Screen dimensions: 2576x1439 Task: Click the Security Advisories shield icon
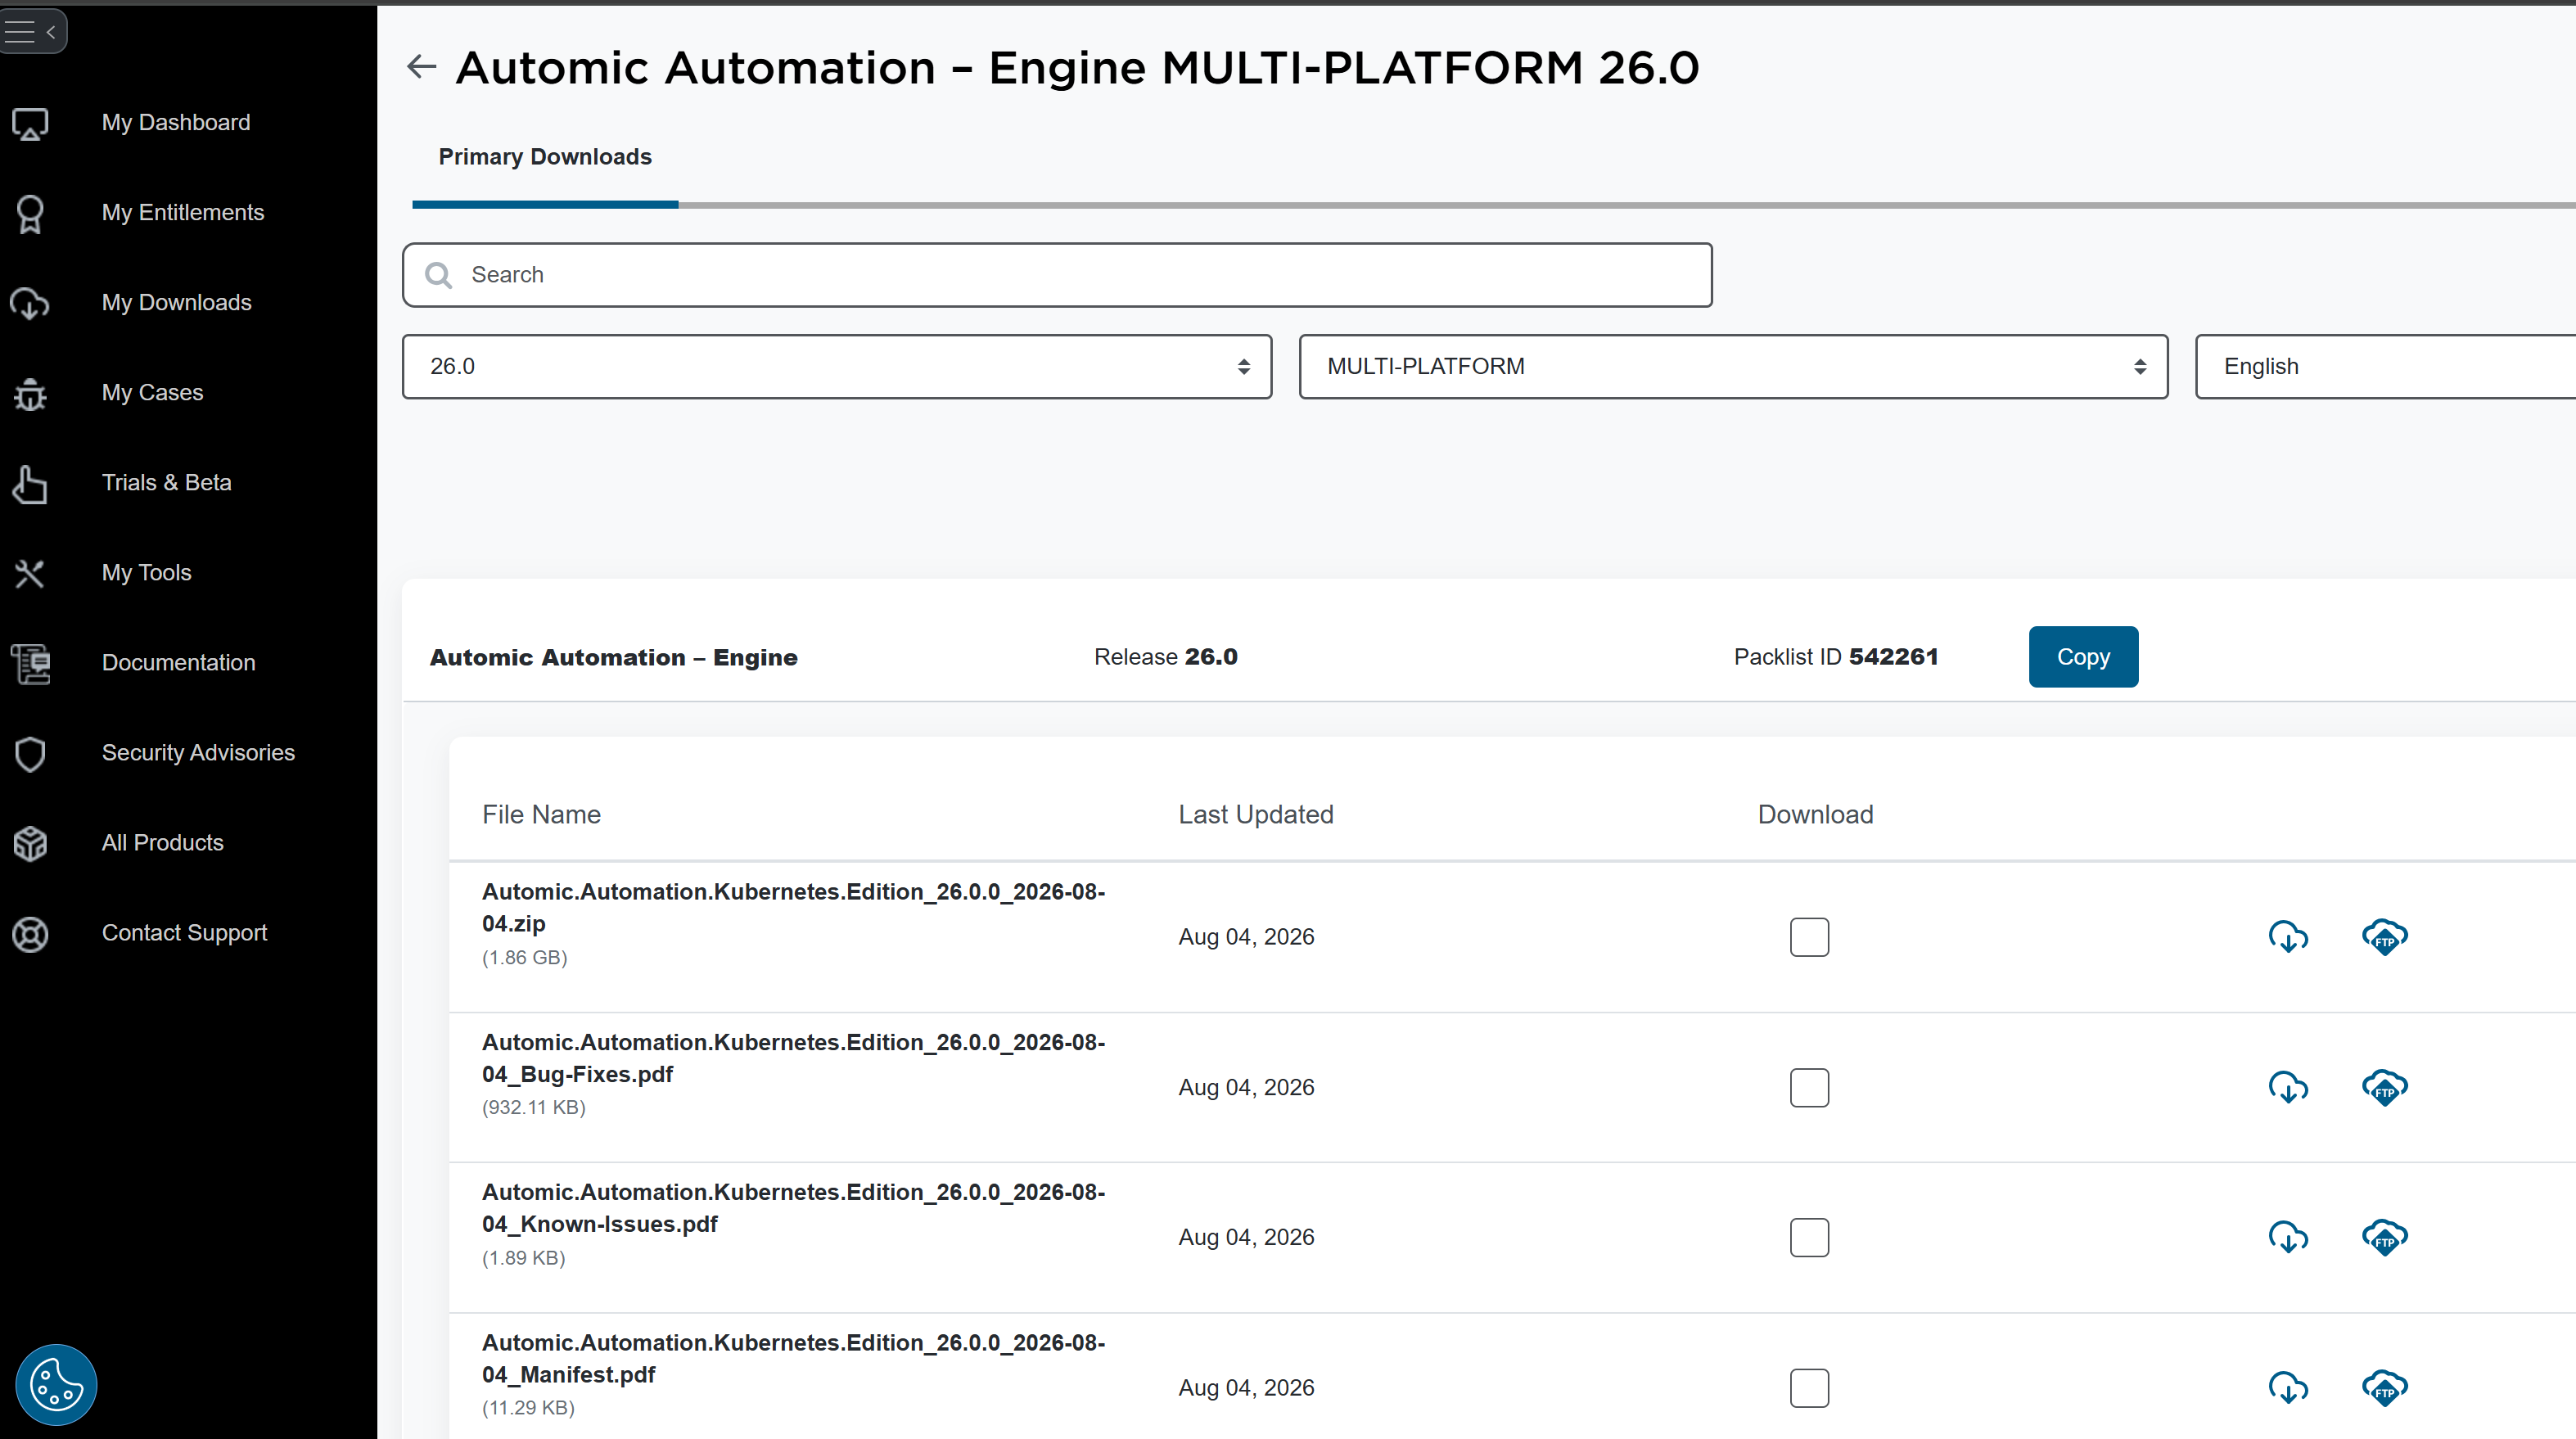[30, 754]
